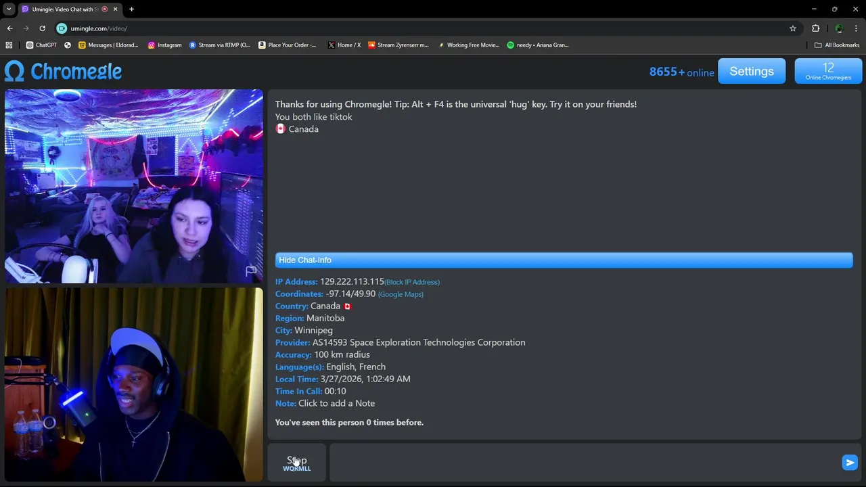
Task: Click the address bar URL
Action: (99, 28)
